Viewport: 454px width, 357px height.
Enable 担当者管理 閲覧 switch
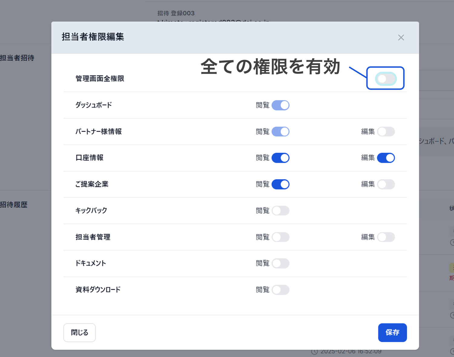[x=281, y=237]
